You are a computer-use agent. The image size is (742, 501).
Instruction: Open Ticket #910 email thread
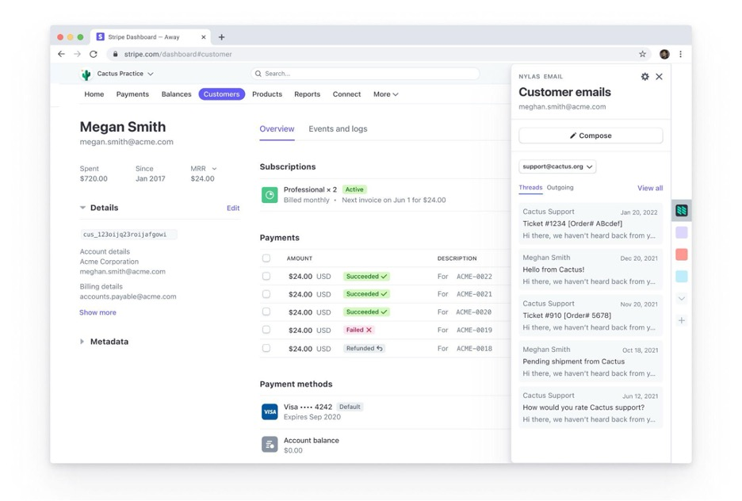[x=591, y=315]
